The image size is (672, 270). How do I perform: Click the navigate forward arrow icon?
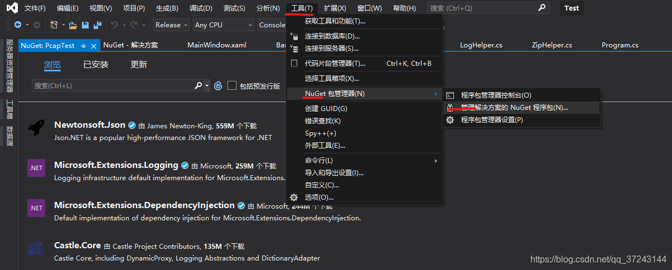pos(37,25)
